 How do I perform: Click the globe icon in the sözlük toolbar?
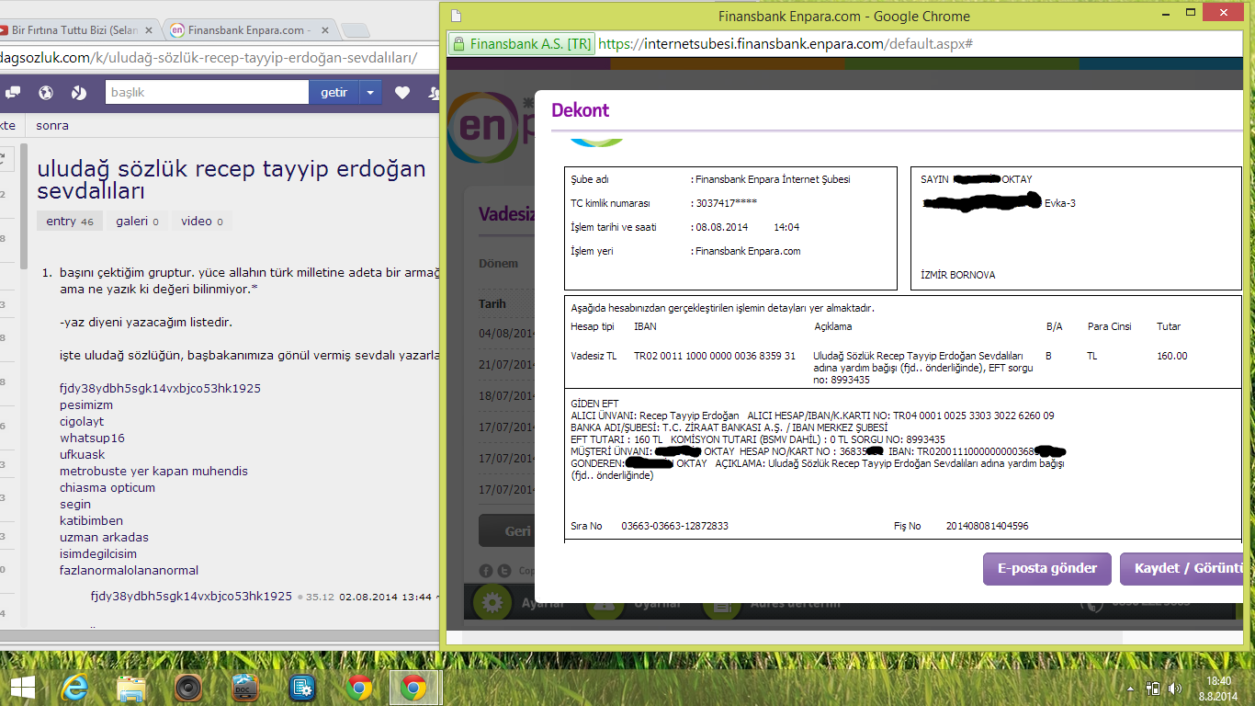click(46, 93)
